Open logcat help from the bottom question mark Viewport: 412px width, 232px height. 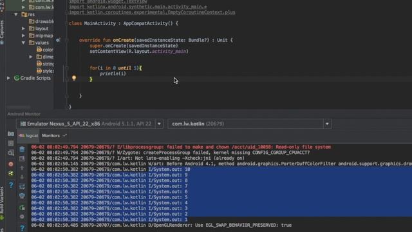pos(23,227)
